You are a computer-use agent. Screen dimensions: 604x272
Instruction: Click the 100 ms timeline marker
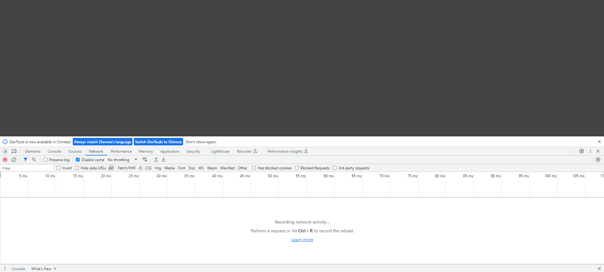point(550,176)
